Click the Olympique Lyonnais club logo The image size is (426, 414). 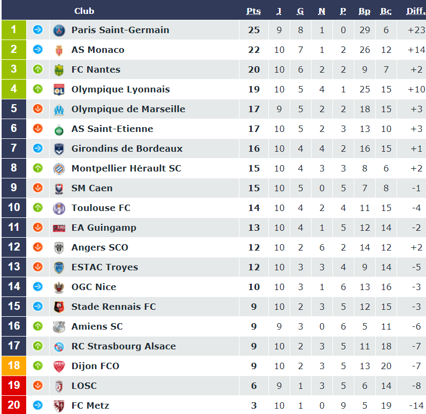tap(59, 90)
